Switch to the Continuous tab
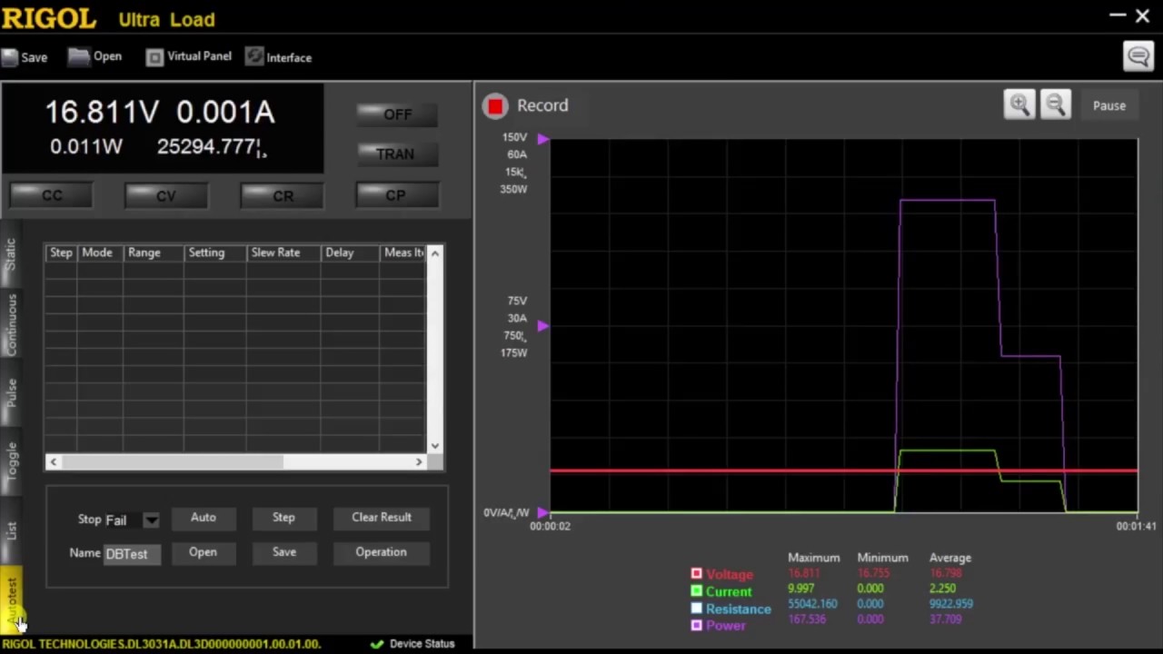This screenshot has width=1163, height=654. coord(11,324)
